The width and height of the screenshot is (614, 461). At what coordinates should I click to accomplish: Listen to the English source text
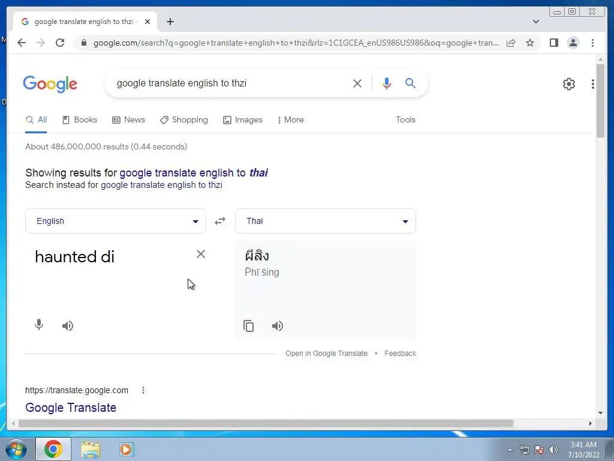tap(68, 326)
